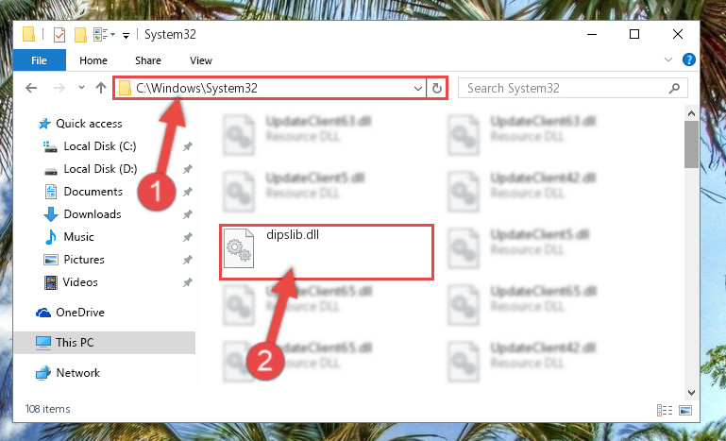Unpin Documents from Quick access

pyautogui.click(x=188, y=192)
